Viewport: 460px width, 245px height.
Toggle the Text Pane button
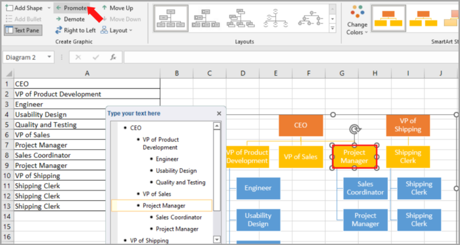23,30
